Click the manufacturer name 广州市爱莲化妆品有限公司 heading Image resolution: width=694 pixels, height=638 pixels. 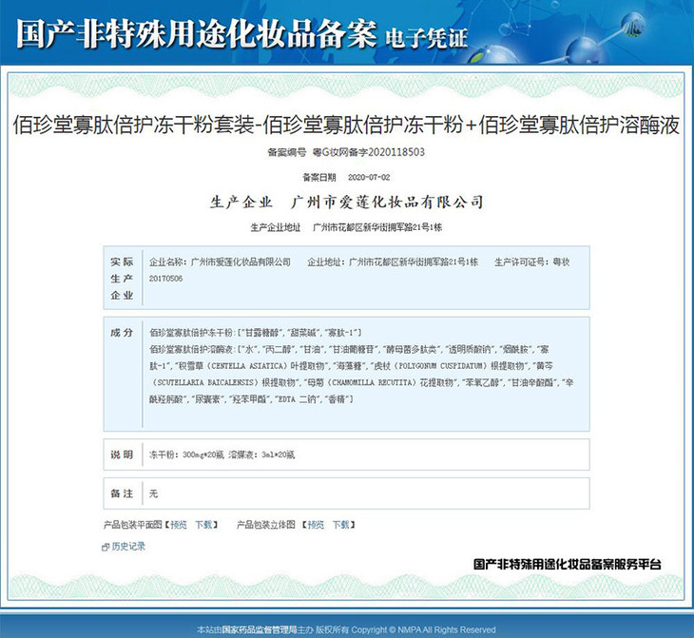pyautogui.click(x=387, y=203)
